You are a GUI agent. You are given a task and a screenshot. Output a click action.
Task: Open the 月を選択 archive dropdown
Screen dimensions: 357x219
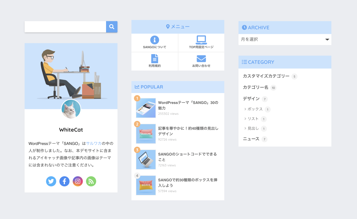[x=285, y=39]
